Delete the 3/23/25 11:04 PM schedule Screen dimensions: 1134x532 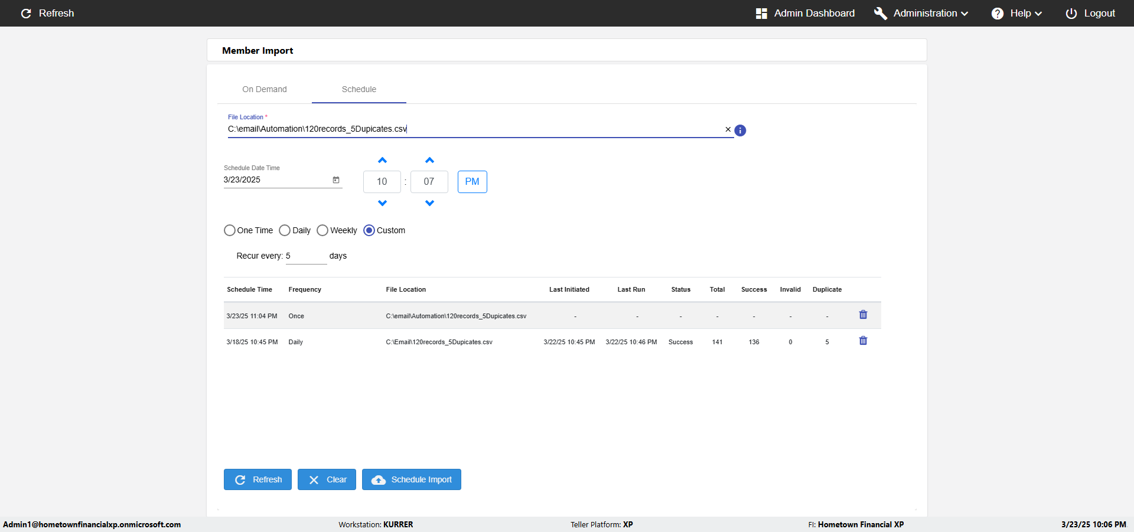pyautogui.click(x=863, y=315)
